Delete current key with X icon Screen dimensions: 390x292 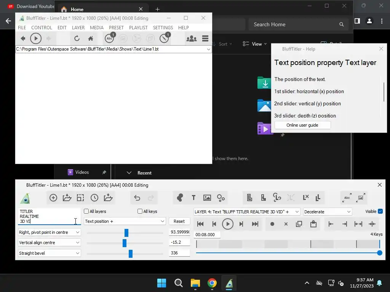[286, 224]
